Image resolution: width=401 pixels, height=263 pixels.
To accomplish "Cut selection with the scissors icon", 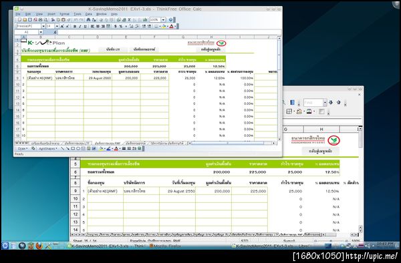I will pyautogui.click(x=53, y=19).
